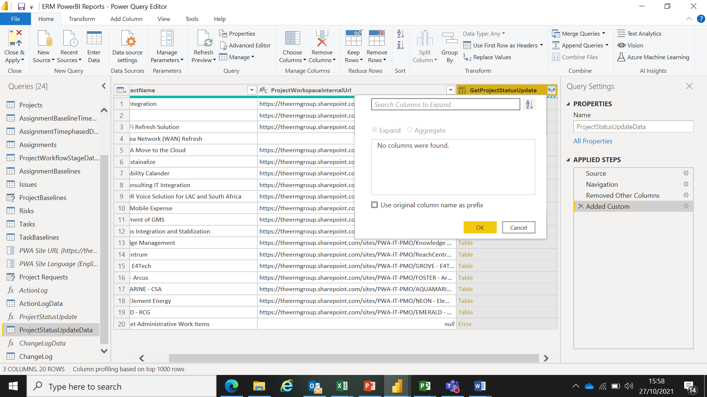The width and height of the screenshot is (707, 397).
Task: Click the expand icon on GetProjectStatusUpdate column
Action: click(551, 90)
